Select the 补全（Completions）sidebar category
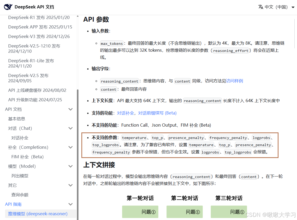The image size is (297, 220). click(x=28, y=147)
